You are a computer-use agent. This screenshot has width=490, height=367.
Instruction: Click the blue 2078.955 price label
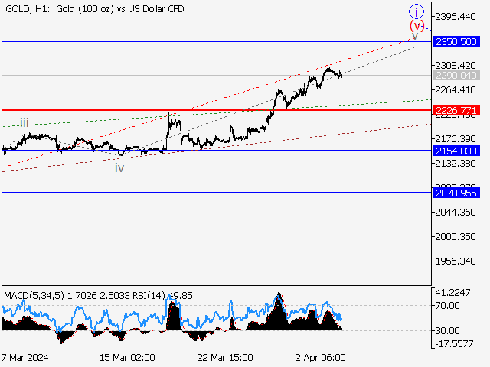tap(456, 193)
